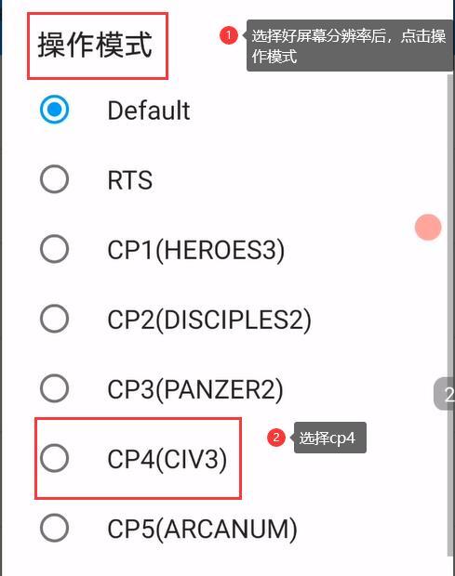Image resolution: width=455 pixels, height=576 pixels.
Task: Click the red step 2 marker
Action: tap(276, 438)
